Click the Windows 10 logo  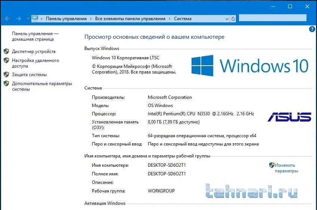pyautogui.click(x=250, y=66)
